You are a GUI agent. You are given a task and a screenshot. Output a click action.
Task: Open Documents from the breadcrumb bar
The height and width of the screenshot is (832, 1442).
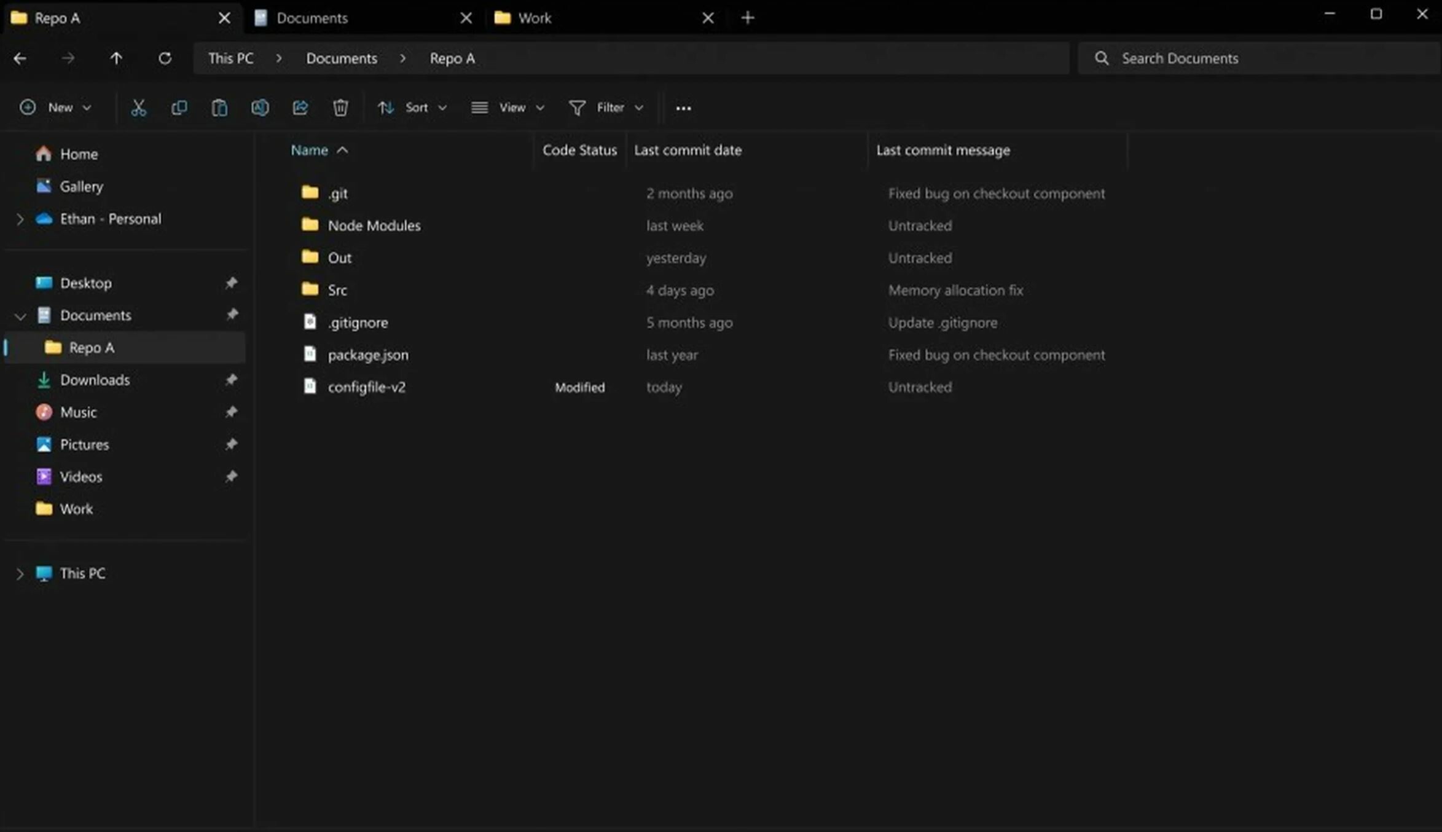point(341,58)
